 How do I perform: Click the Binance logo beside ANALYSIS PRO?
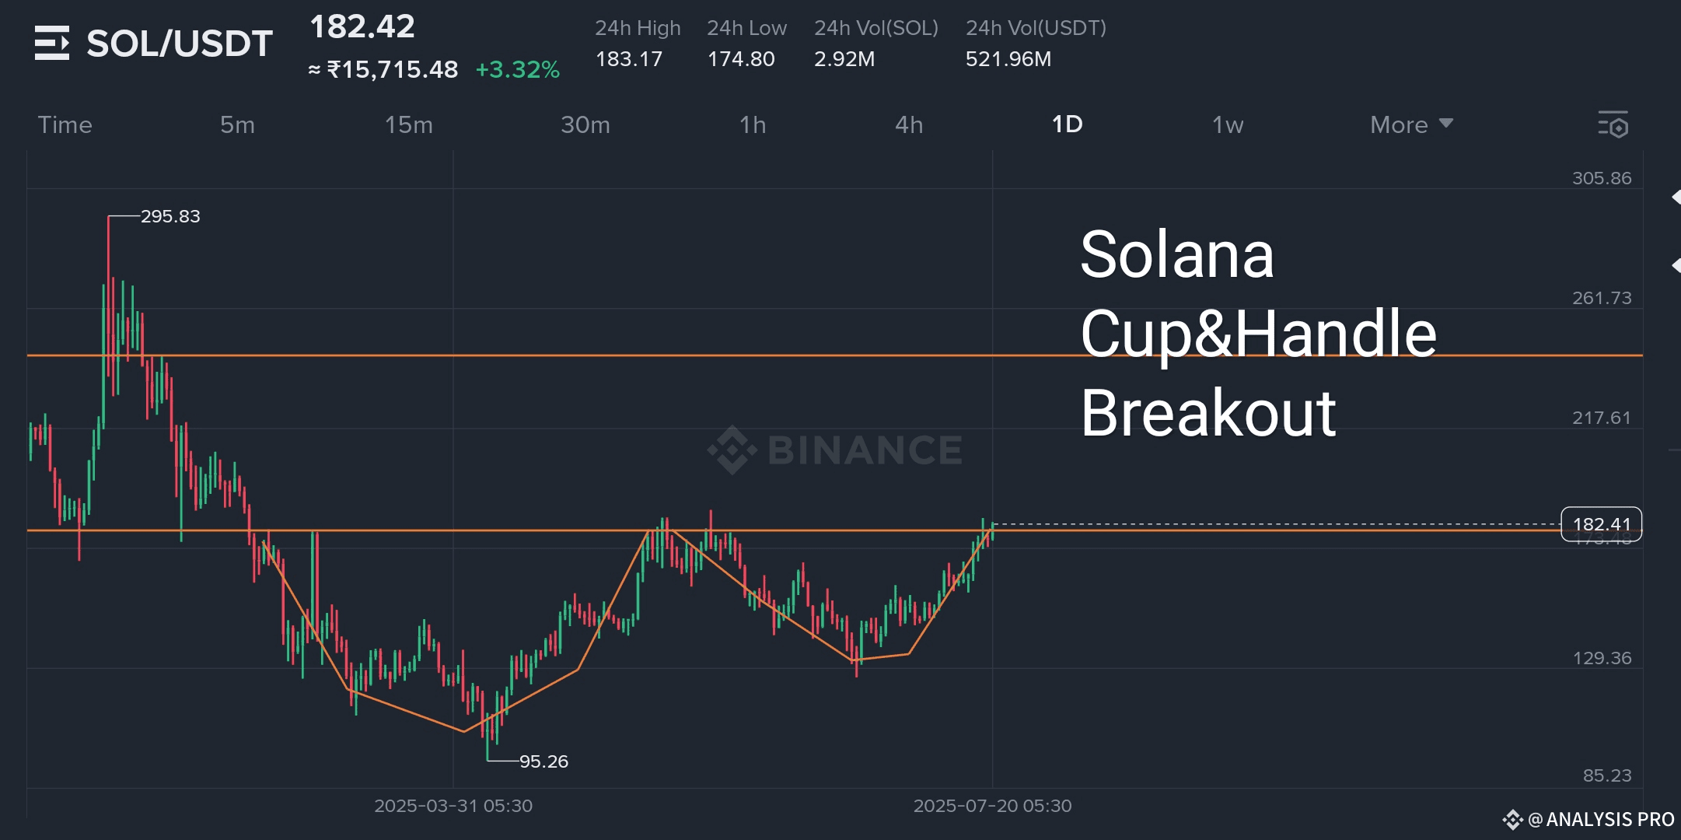tap(1512, 819)
